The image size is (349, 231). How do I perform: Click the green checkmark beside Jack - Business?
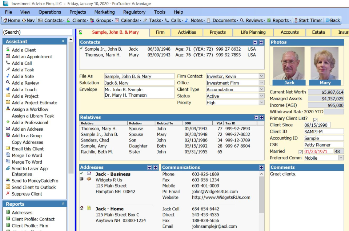click(81, 173)
